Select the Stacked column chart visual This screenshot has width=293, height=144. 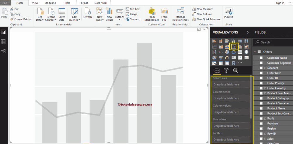click(221, 41)
